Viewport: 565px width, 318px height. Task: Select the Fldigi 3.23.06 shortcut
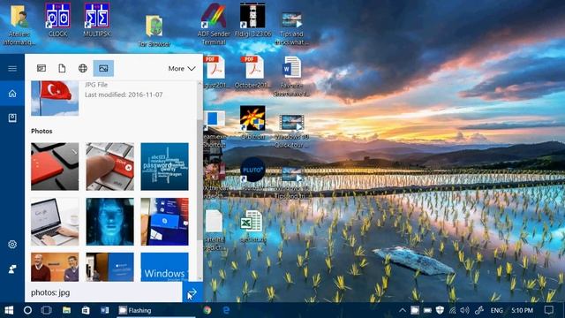pyautogui.click(x=252, y=19)
